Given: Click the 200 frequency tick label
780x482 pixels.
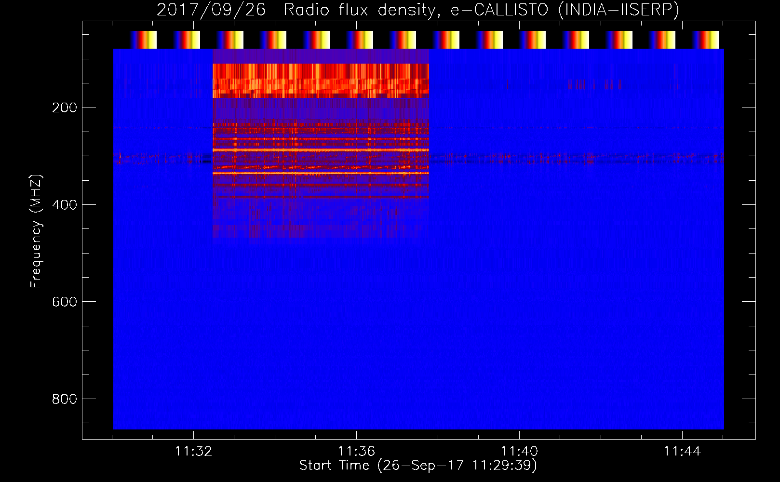Looking at the screenshot, I should point(65,107).
